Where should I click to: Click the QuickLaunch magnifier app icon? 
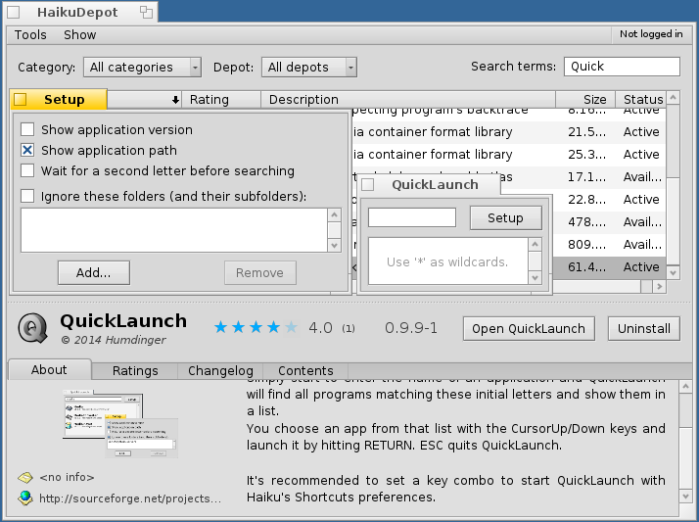[33, 328]
